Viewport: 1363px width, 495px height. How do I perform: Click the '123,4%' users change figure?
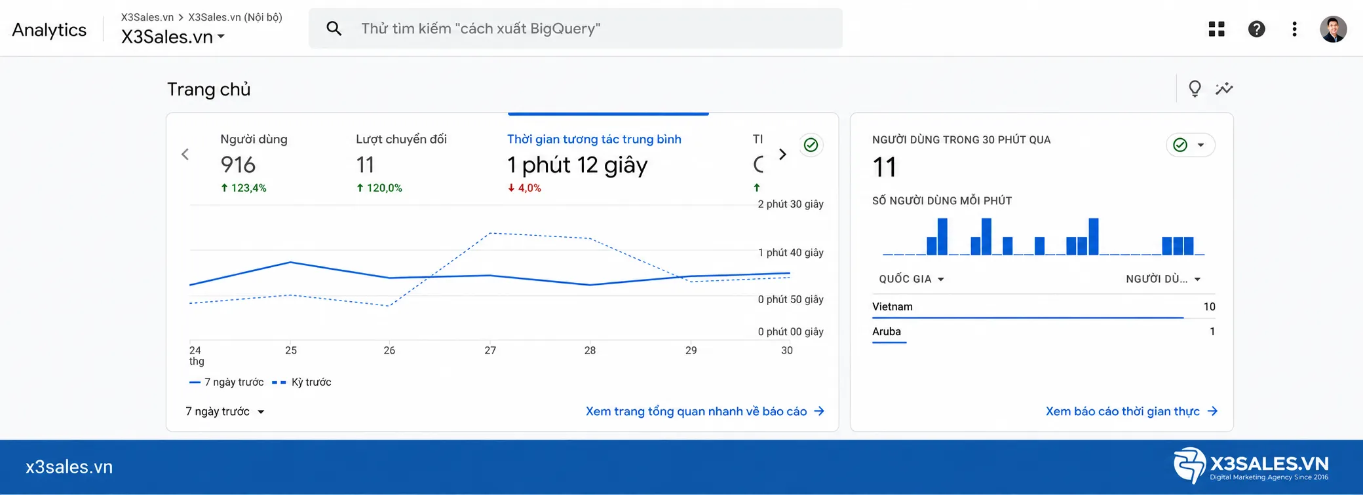244,188
